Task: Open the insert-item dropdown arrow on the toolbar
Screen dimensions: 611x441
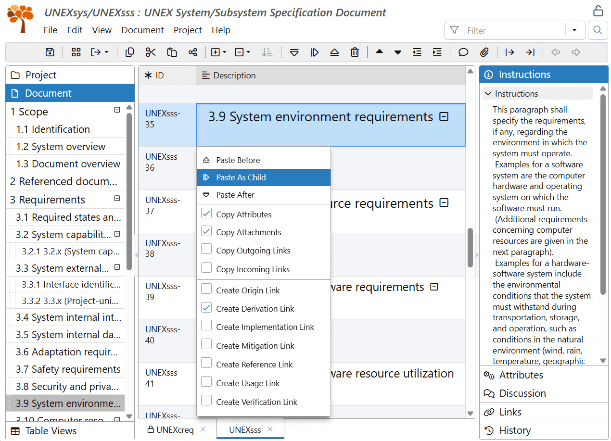Action: (x=224, y=52)
